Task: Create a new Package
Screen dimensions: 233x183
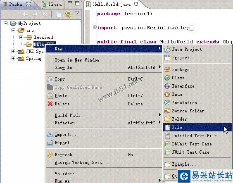Action: pos(197,69)
